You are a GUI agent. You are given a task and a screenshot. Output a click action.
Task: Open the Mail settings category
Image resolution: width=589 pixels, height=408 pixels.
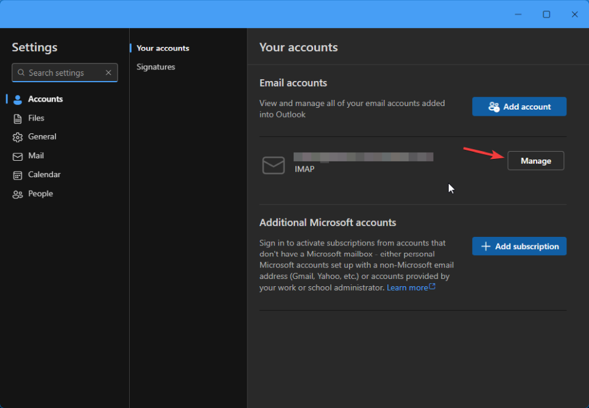(x=36, y=156)
